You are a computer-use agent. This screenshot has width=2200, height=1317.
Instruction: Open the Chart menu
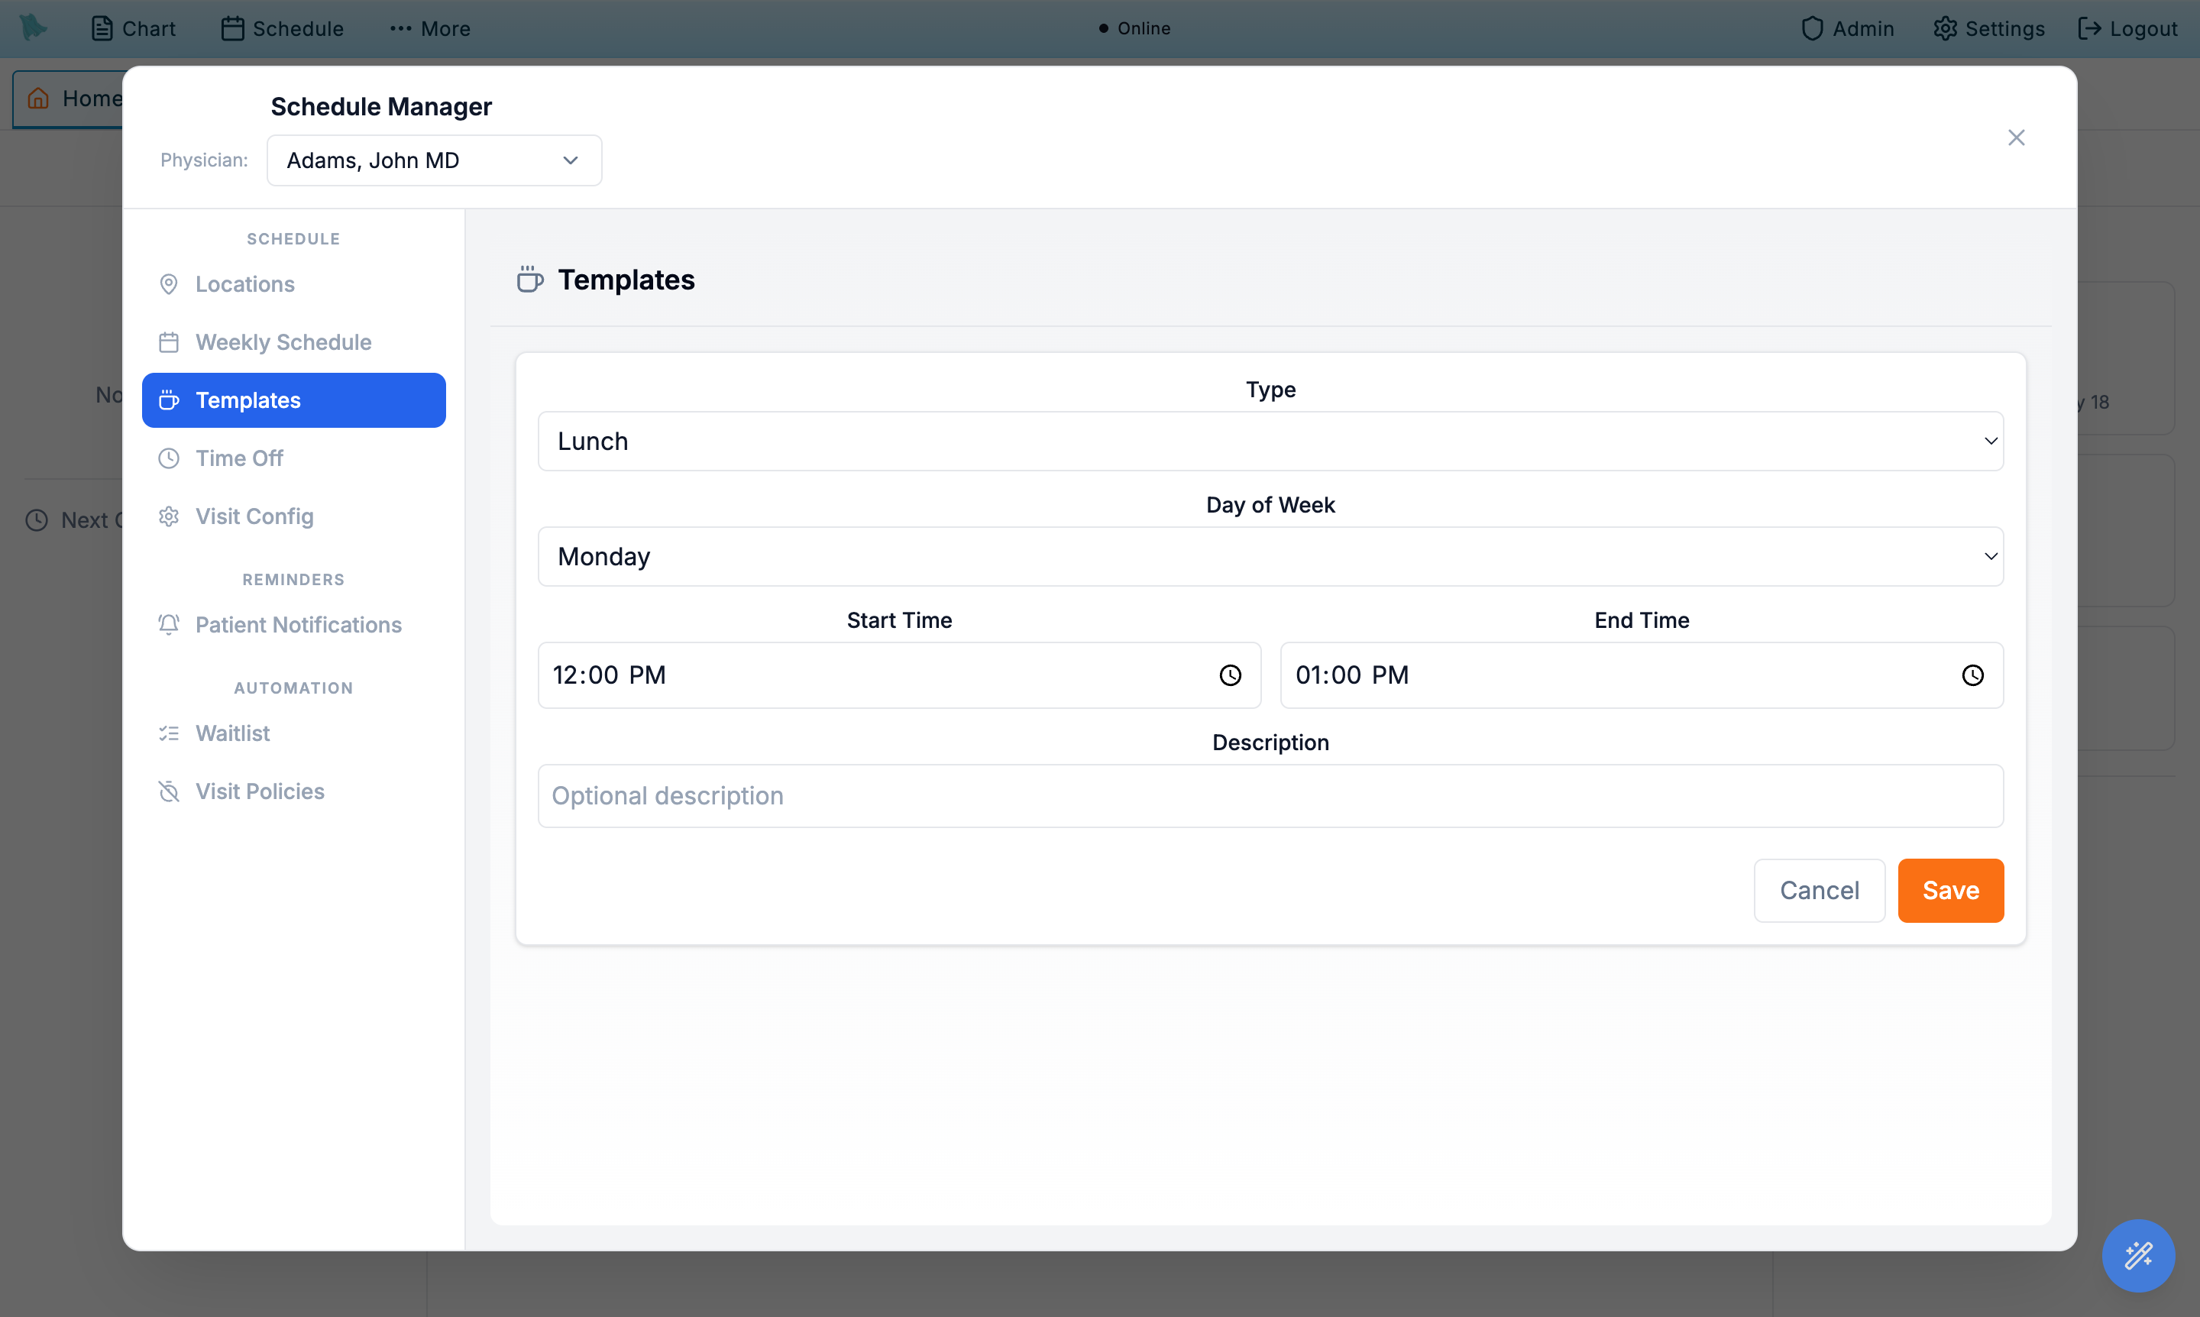click(133, 28)
